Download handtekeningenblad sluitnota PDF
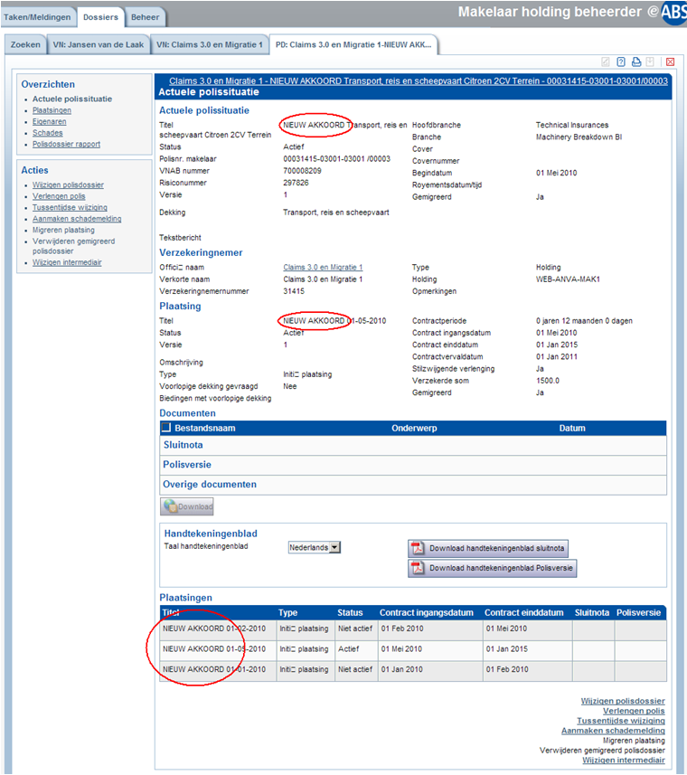 [x=488, y=549]
